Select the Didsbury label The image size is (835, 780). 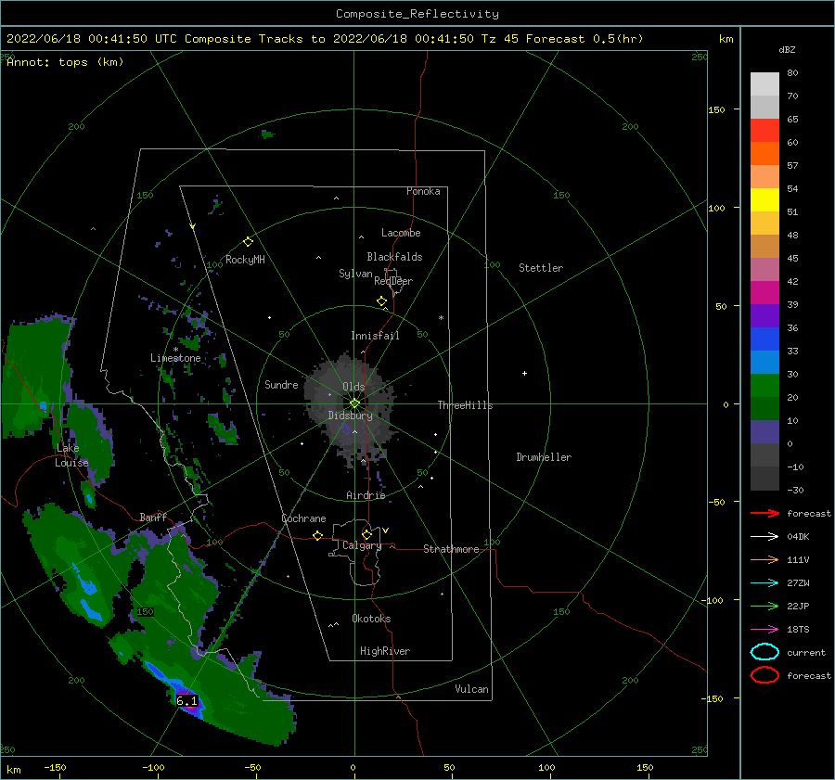350,416
